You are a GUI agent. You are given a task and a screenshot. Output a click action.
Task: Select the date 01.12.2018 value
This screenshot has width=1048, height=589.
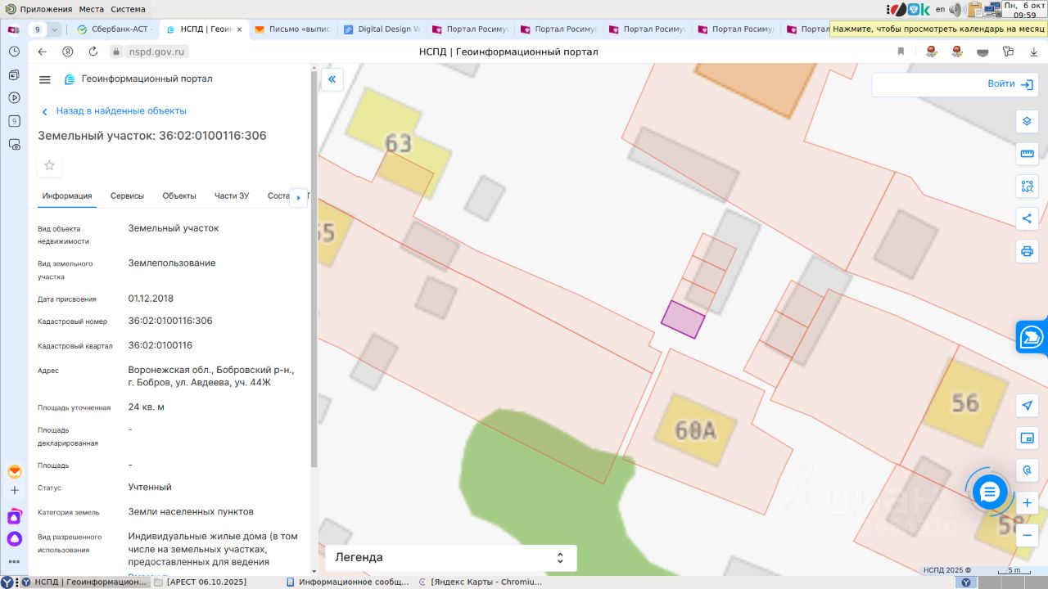point(151,299)
